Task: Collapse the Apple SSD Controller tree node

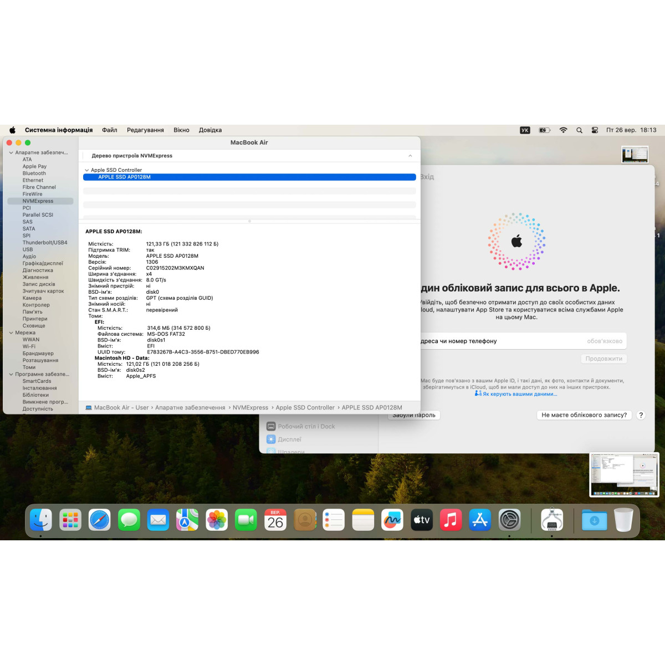Action: click(87, 170)
